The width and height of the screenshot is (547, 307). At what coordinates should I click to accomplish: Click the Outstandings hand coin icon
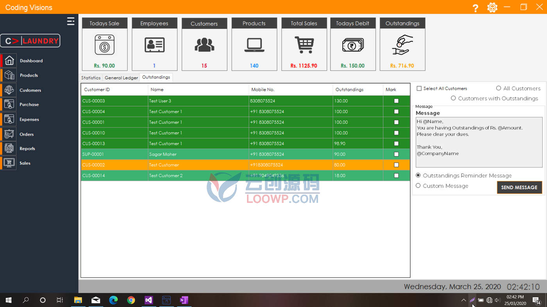pyautogui.click(x=402, y=45)
